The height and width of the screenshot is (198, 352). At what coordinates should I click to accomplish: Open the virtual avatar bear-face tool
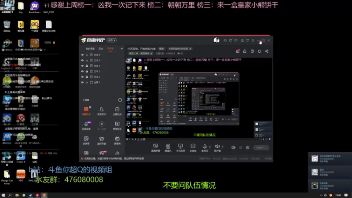(102, 140)
